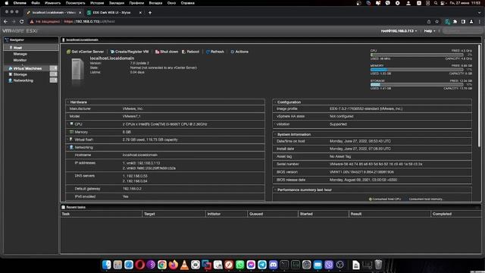
Task: Open the Actions gear menu
Action: pyautogui.click(x=239, y=52)
